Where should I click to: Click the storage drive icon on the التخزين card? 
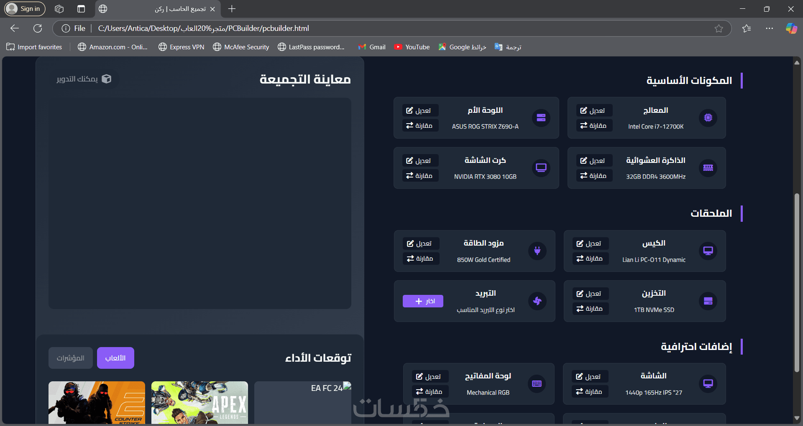click(708, 301)
